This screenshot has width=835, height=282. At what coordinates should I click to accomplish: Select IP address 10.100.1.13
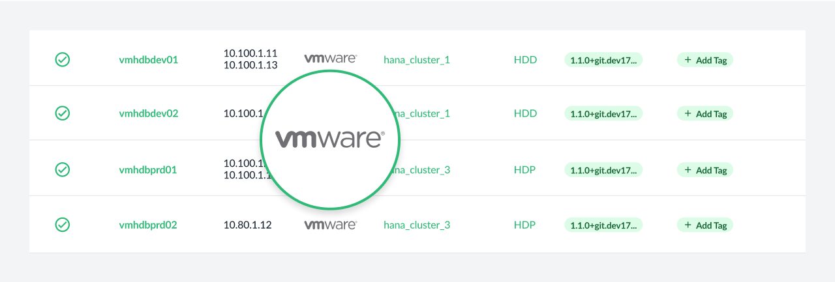click(250, 65)
